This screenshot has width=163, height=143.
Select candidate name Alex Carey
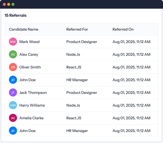29,55
